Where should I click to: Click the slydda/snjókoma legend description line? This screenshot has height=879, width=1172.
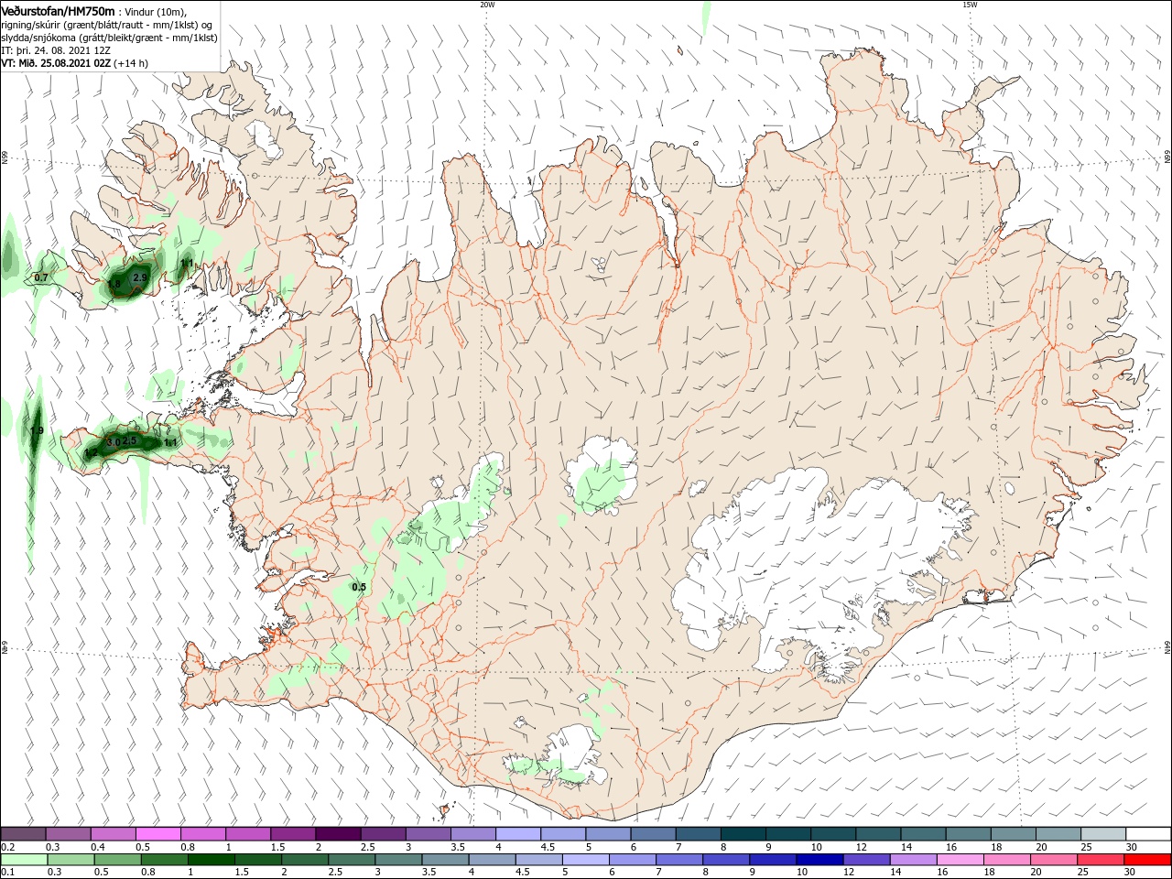point(109,38)
